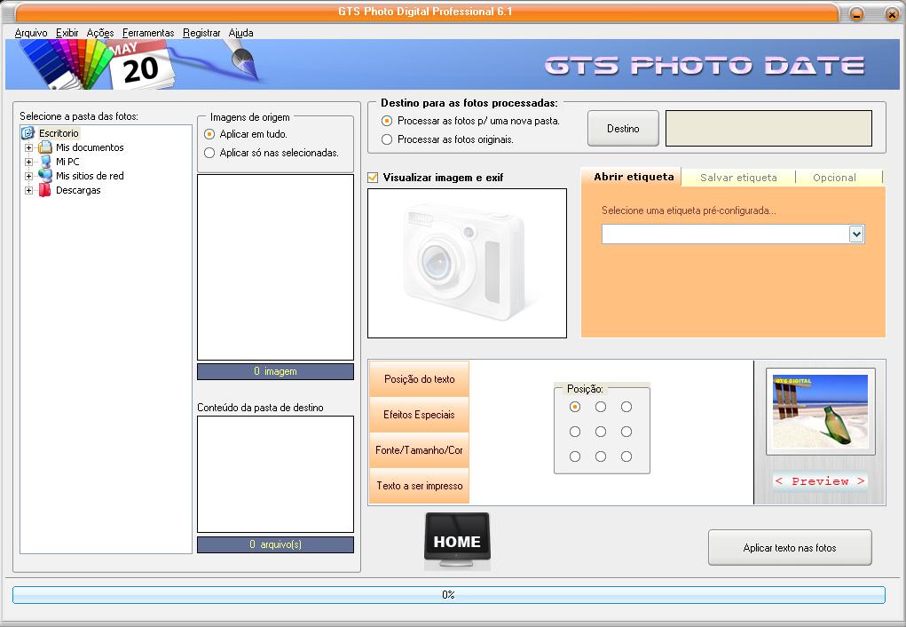
Task: Switch to the Salvar etiqueta tab
Action: (x=738, y=178)
